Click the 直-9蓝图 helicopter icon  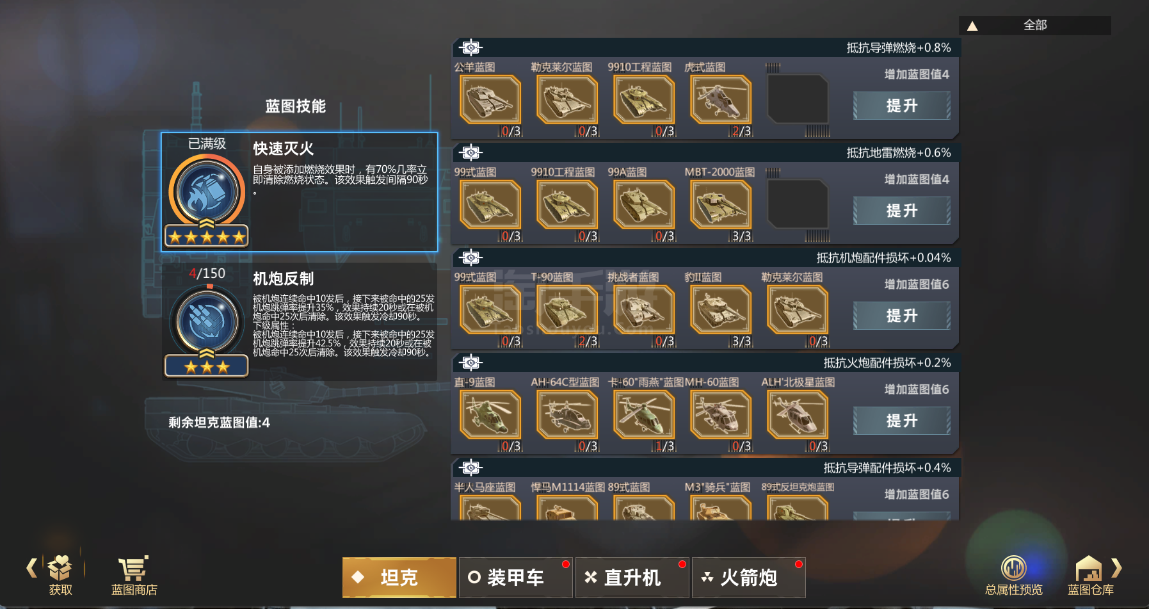point(490,415)
